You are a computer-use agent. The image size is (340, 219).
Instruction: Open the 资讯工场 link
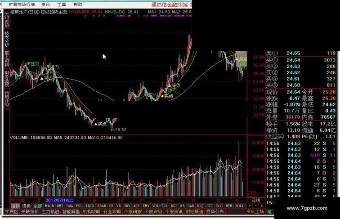pos(255,212)
